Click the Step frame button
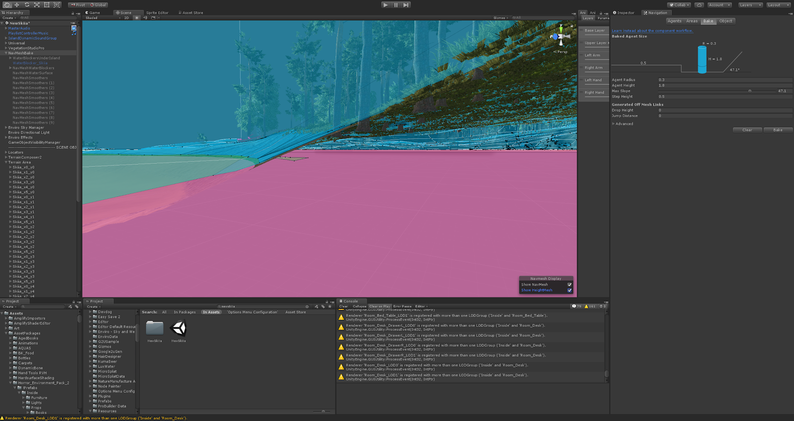Image resolution: width=794 pixels, height=421 pixels. pyautogui.click(x=406, y=5)
